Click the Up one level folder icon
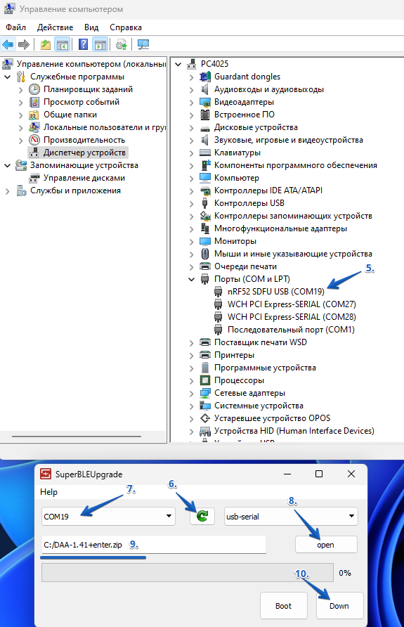404x627 pixels. point(46,44)
